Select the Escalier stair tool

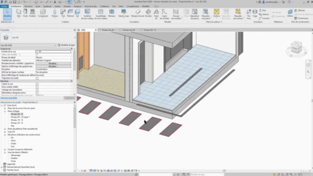pyautogui.click(x=148, y=13)
